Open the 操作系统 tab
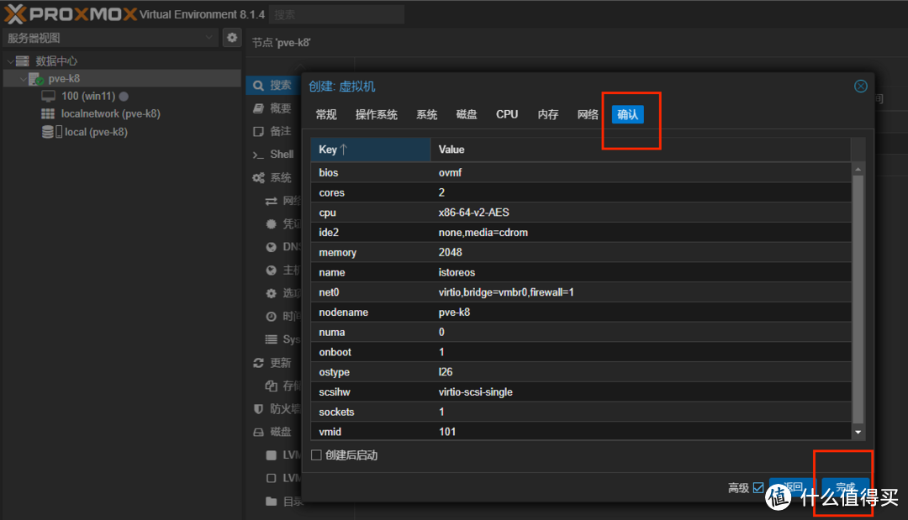This screenshot has height=520, width=908. click(377, 114)
